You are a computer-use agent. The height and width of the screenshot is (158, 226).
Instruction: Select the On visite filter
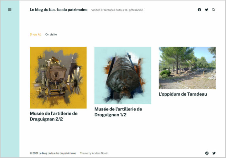point(51,34)
